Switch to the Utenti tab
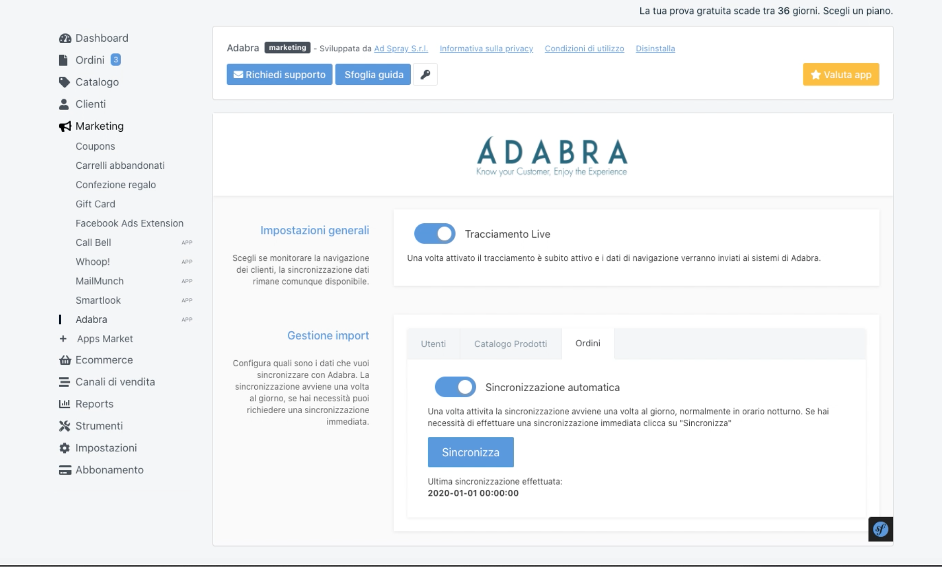 433,344
